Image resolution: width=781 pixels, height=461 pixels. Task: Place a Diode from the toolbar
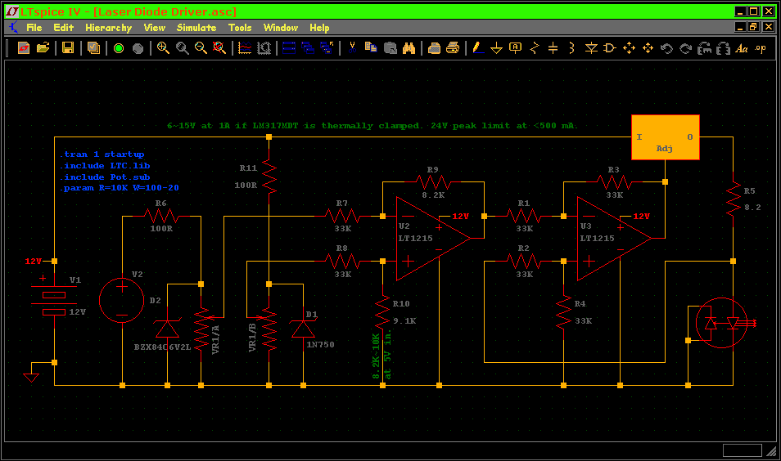coord(591,47)
